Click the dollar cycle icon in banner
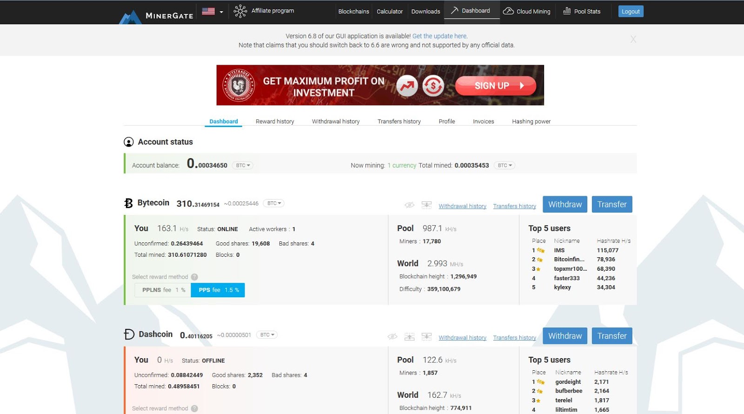The height and width of the screenshot is (414, 744). [433, 86]
